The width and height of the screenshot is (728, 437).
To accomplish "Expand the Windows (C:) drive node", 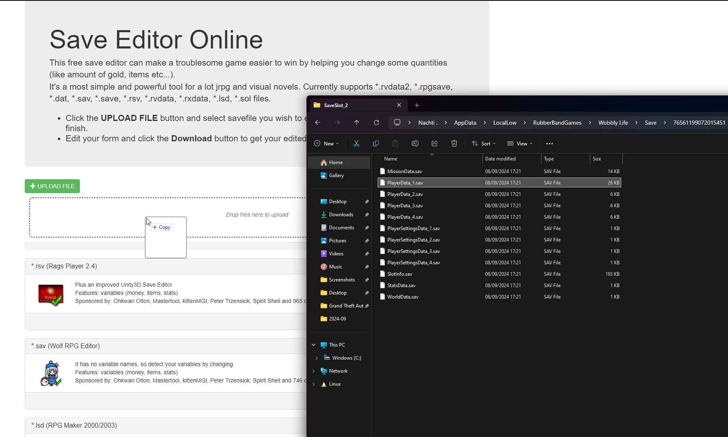I will [x=317, y=358].
